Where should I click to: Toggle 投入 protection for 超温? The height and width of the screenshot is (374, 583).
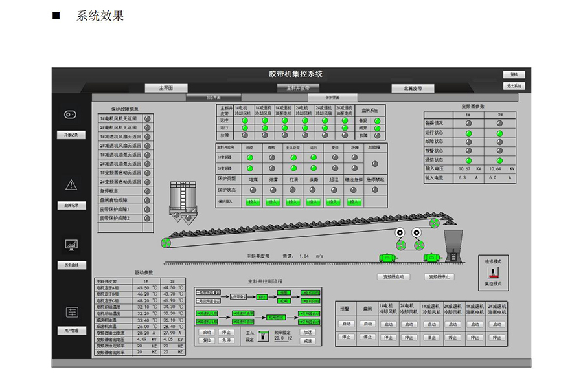click(x=333, y=202)
